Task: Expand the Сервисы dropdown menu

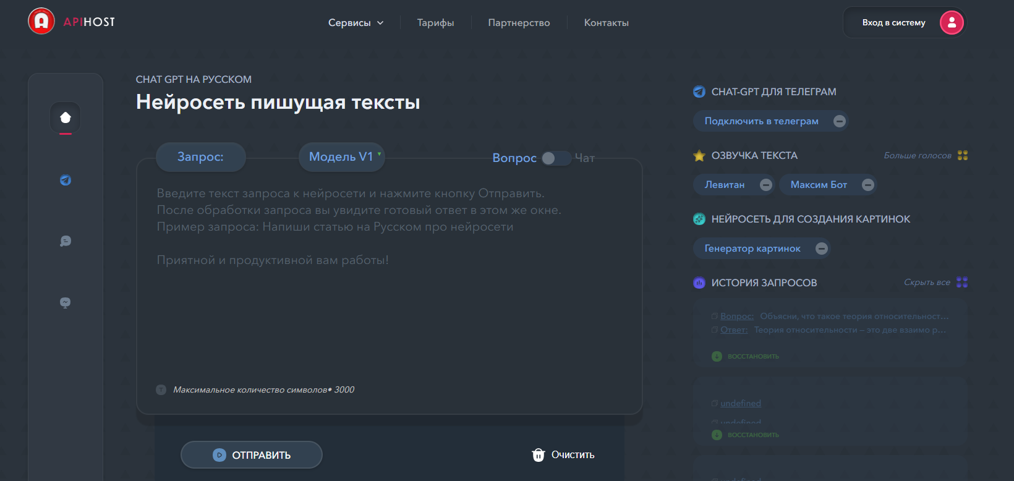Action: pos(356,23)
